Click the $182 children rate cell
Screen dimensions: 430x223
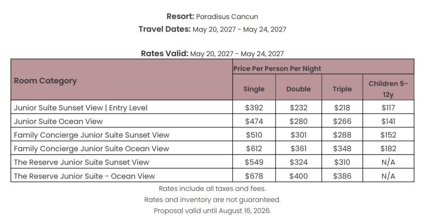[x=388, y=148]
